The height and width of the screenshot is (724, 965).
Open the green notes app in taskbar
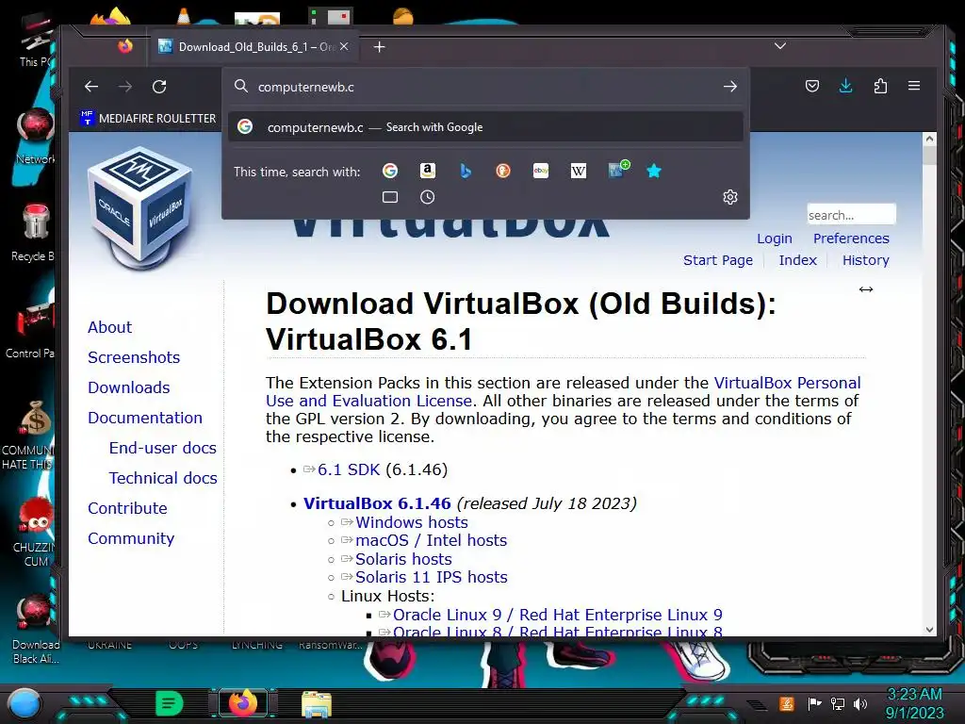pos(170,703)
